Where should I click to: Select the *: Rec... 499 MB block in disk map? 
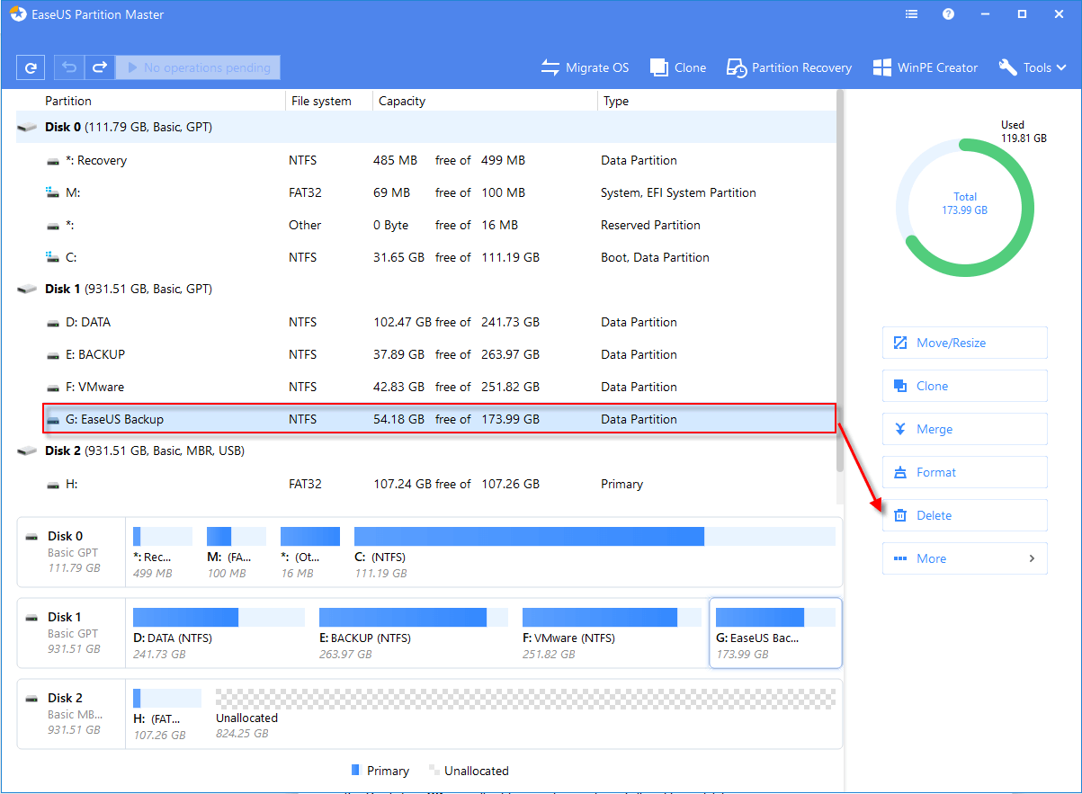(x=162, y=553)
